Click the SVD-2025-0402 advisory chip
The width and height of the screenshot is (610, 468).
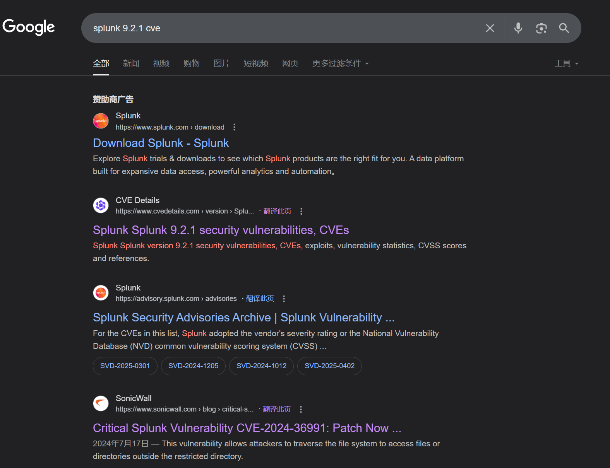pyautogui.click(x=329, y=366)
